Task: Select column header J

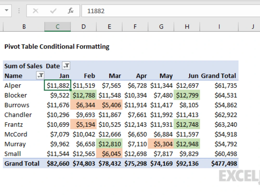Action: click(x=252, y=27)
